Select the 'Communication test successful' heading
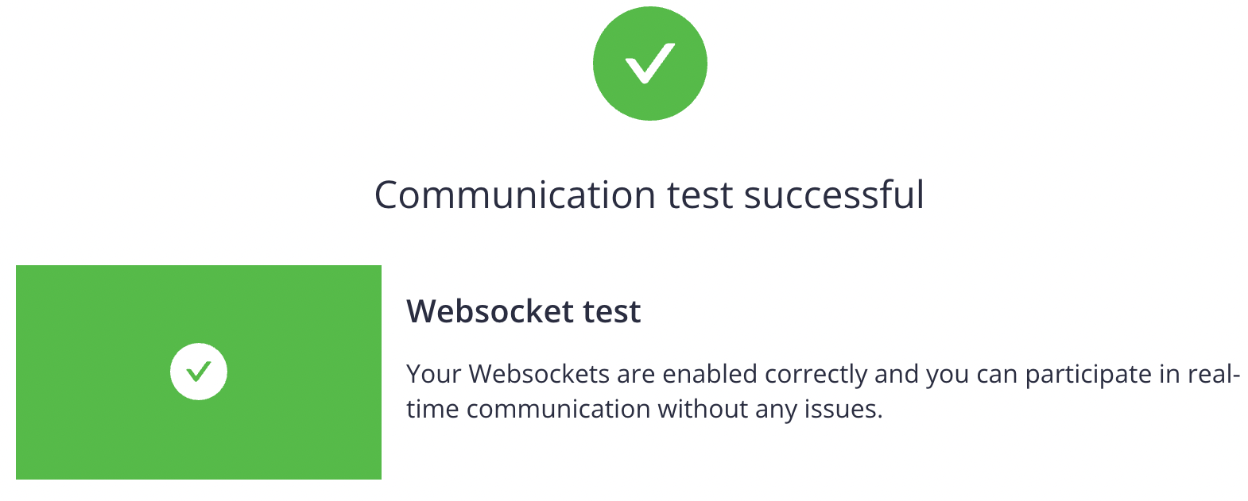Screen dimensions: 1248x501 [649, 195]
